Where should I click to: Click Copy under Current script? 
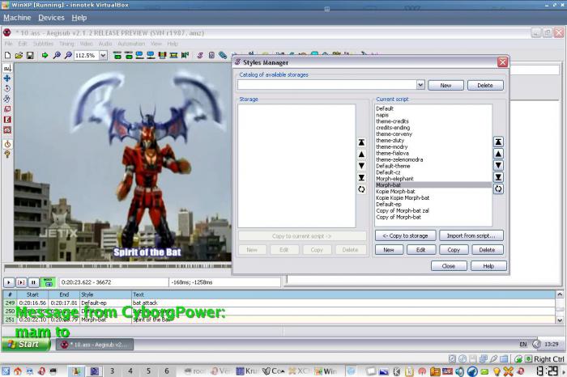click(454, 249)
